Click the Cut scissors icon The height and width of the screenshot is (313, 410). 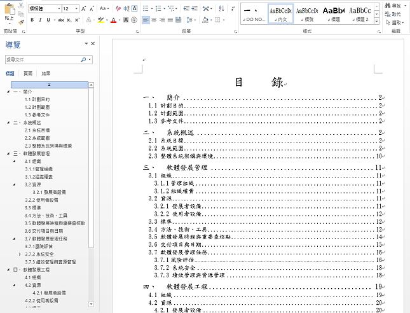(22, 5)
